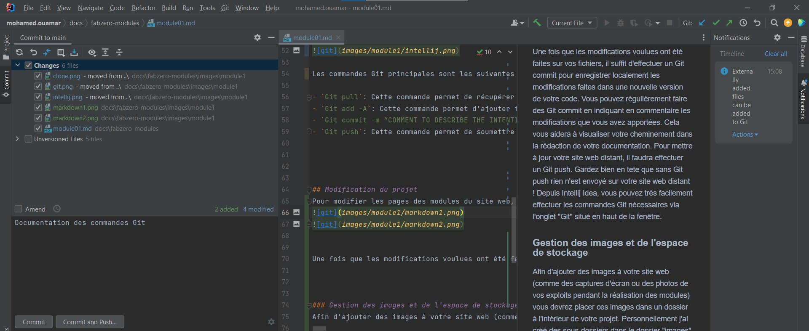Screen dimensions: 809x331
Task: Open the Git menu
Action: point(225,8)
